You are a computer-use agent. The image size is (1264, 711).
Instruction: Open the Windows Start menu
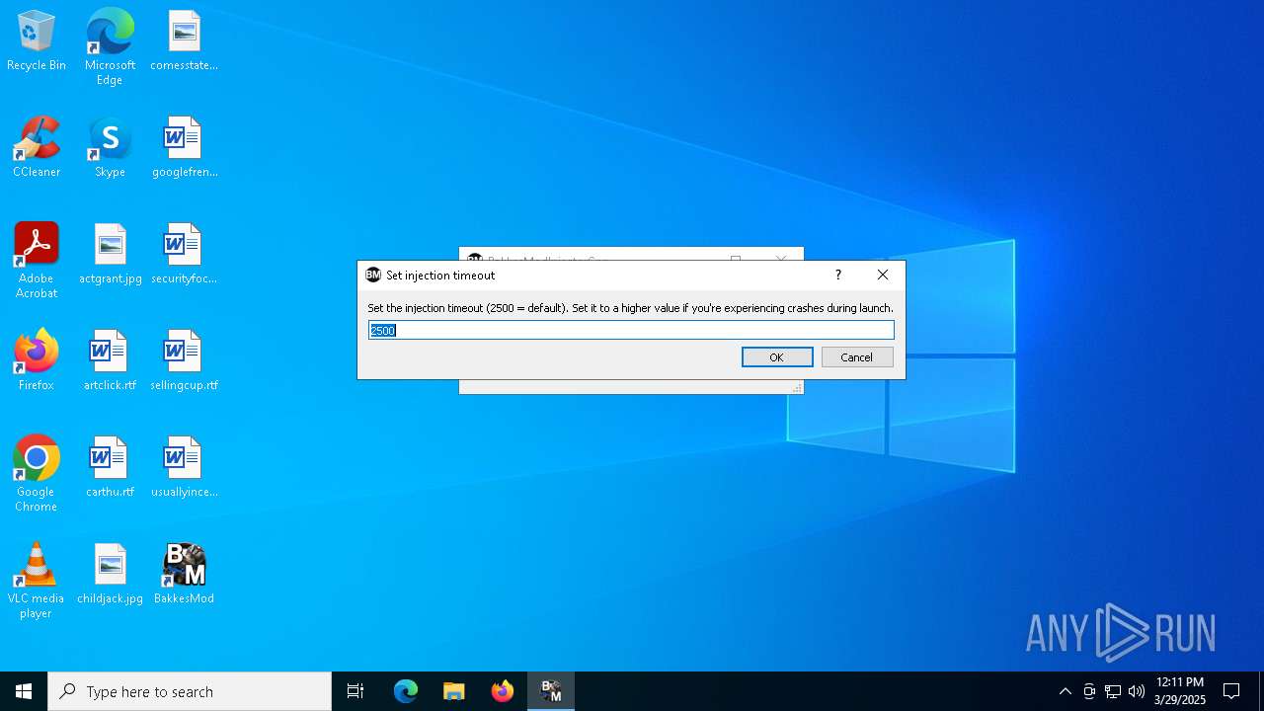(x=24, y=691)
